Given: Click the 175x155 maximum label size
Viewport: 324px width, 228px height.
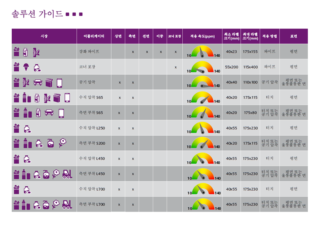Looking at the screenshot, I should (250, 51).
